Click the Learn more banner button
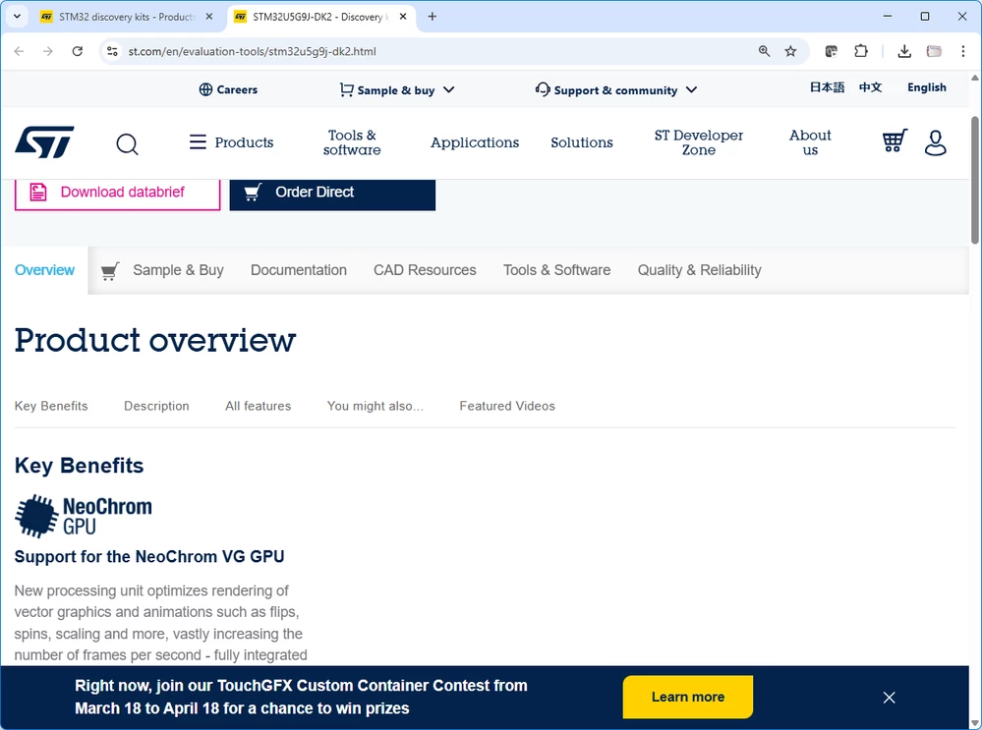This screenshot has width=982, height=730. (x=688, y=697)
